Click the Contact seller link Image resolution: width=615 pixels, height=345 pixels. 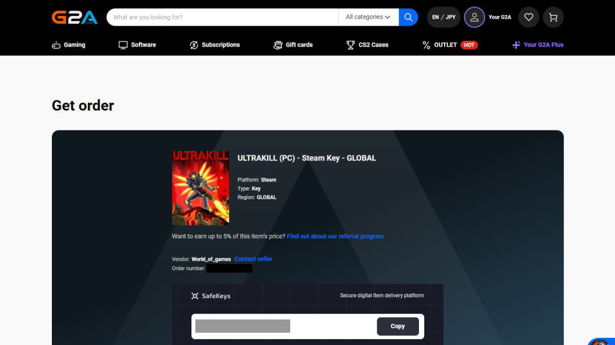point(254,259)
